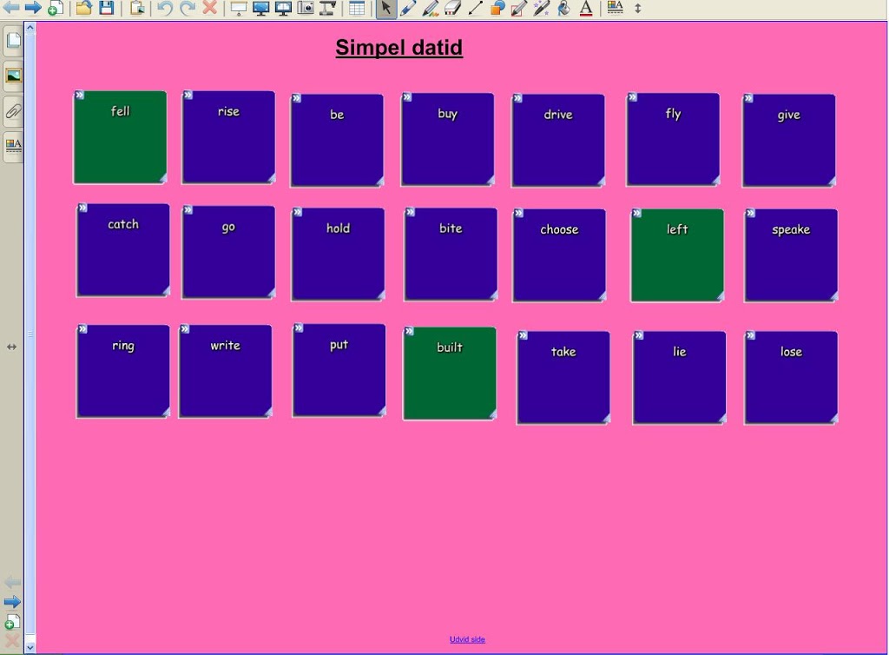Select the Eraser tool
The width and height of the screenshot is (889, 655).
452,8
